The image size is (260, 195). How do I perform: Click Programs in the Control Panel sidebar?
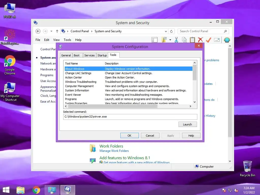pyautogui.click(x=47, y=75)
